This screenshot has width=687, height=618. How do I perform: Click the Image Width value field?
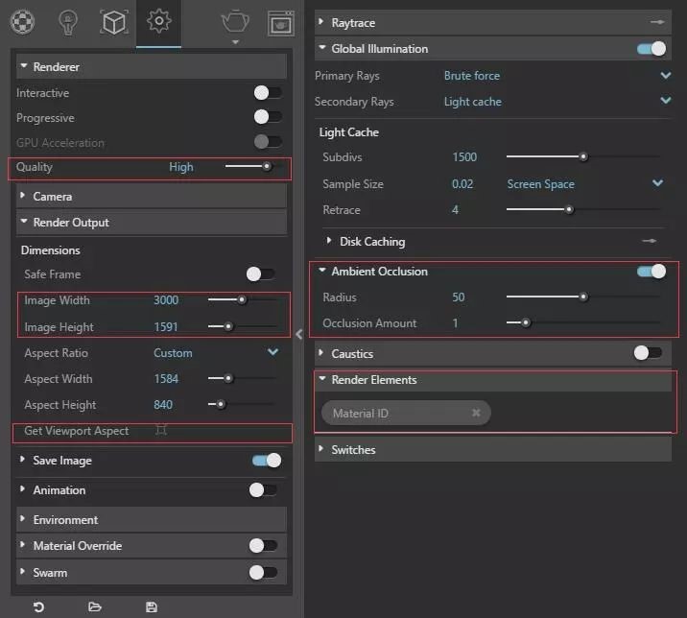coord(166,300)
